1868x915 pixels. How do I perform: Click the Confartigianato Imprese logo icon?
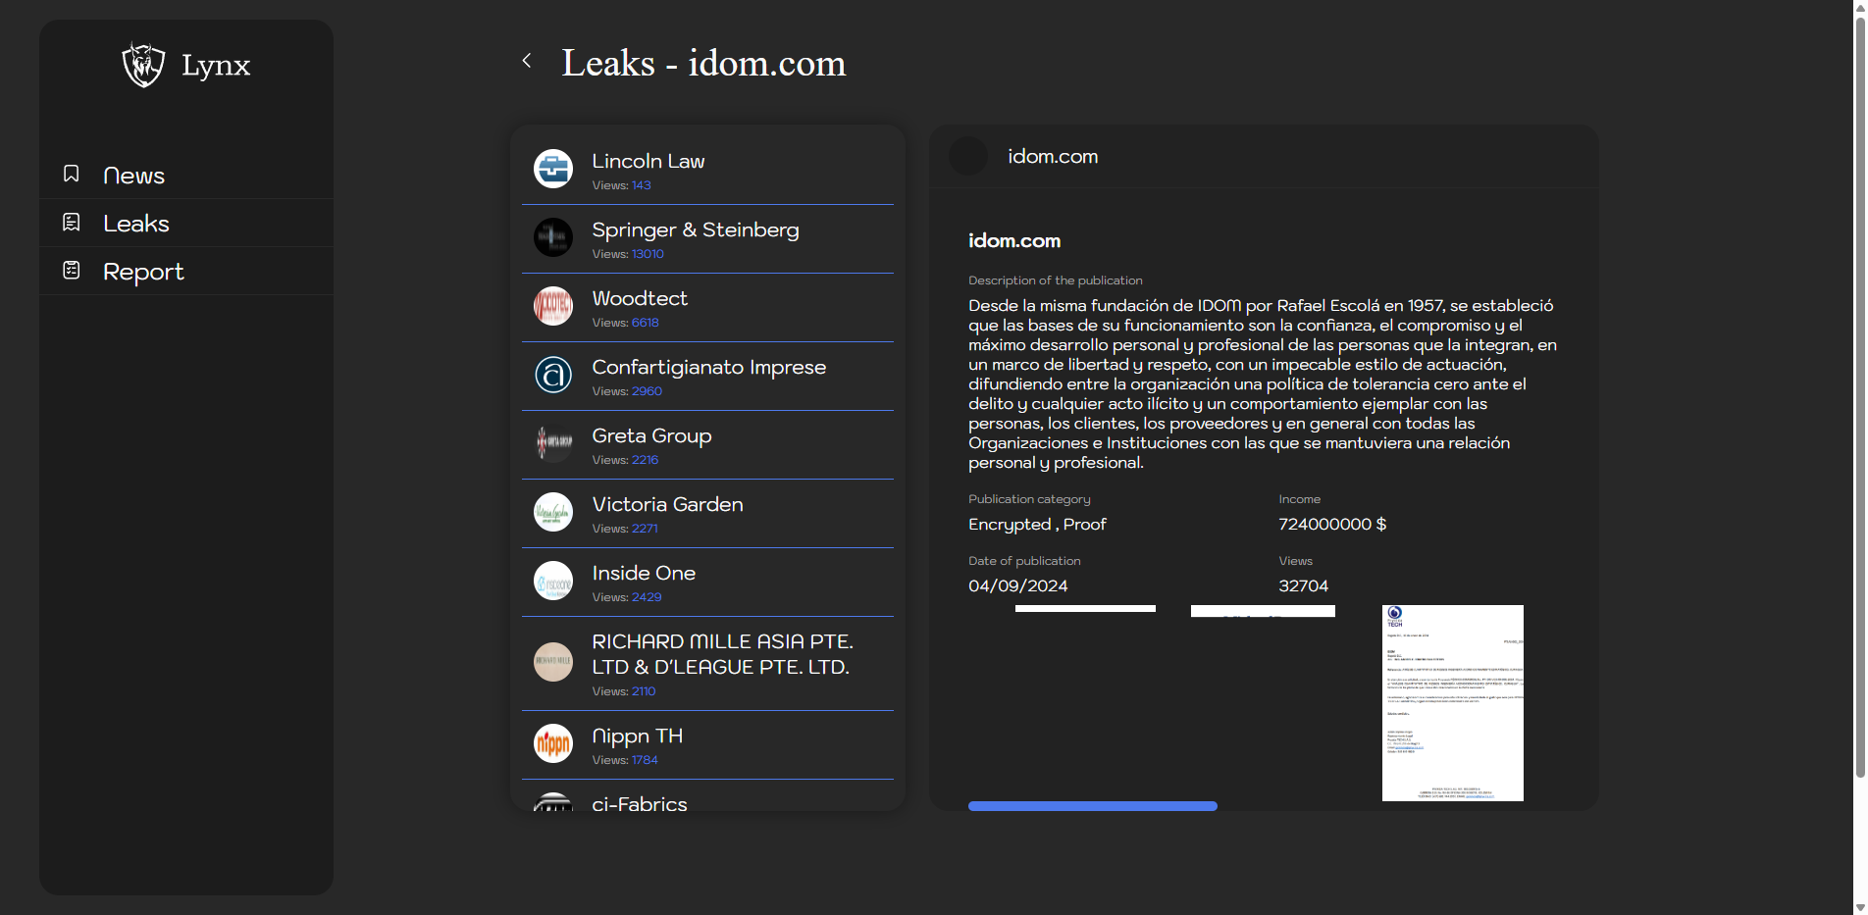(x=553, y=375)
